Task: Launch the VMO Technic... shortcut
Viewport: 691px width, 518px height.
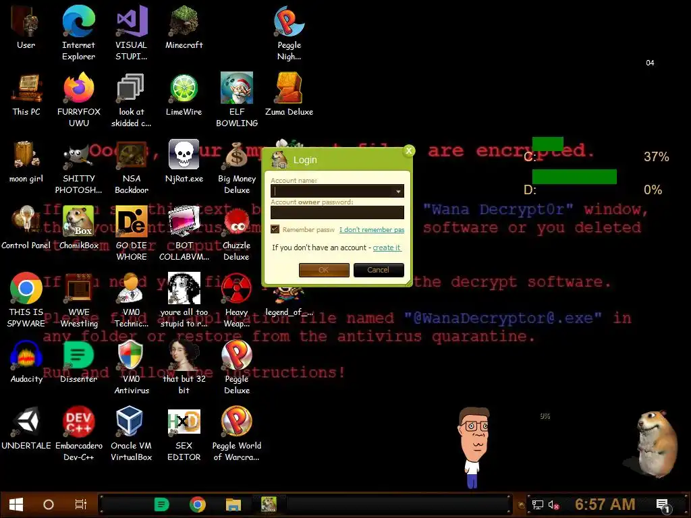Action: coord(132,300)
